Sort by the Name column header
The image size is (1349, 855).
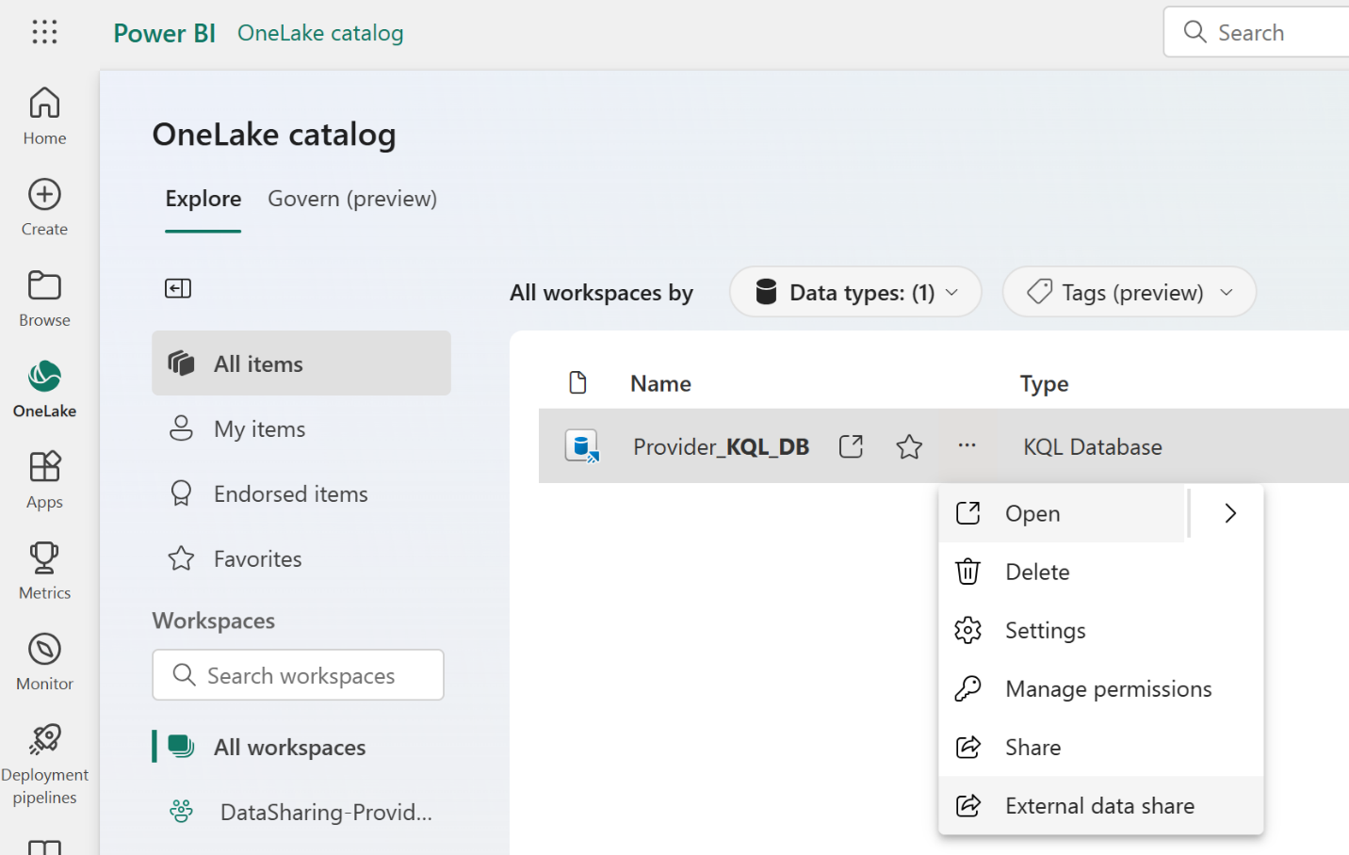pos(660,383)
